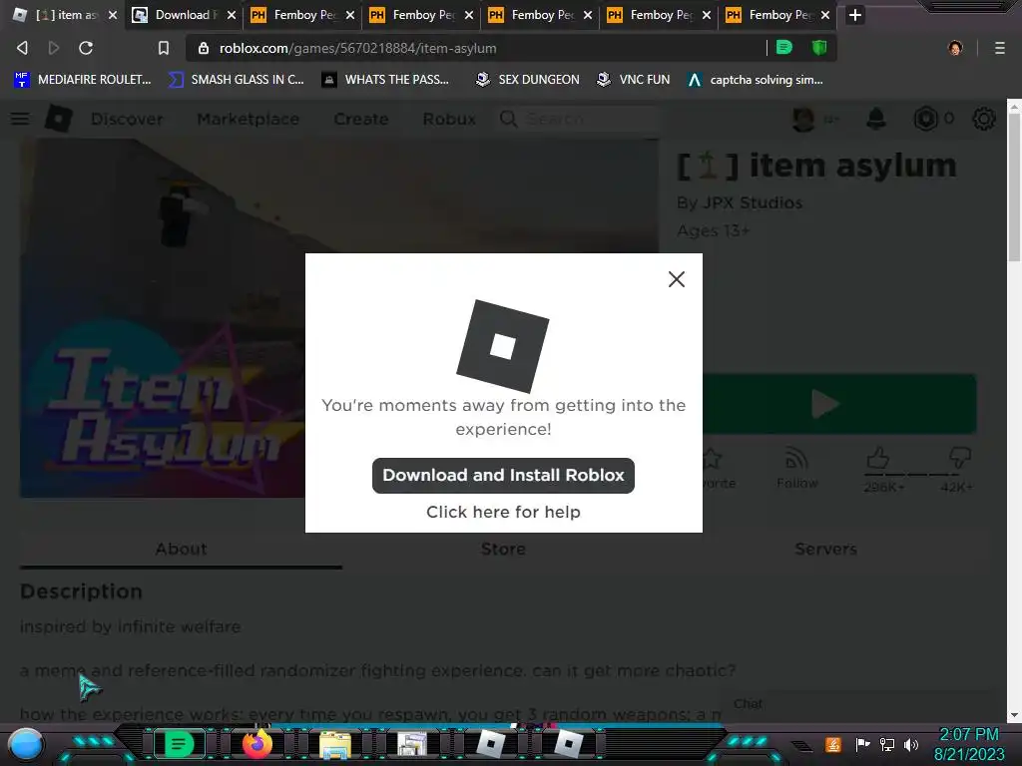Open the JPX Studios creator link
The image size is (1022, 766).
click(x=753, y=202)
